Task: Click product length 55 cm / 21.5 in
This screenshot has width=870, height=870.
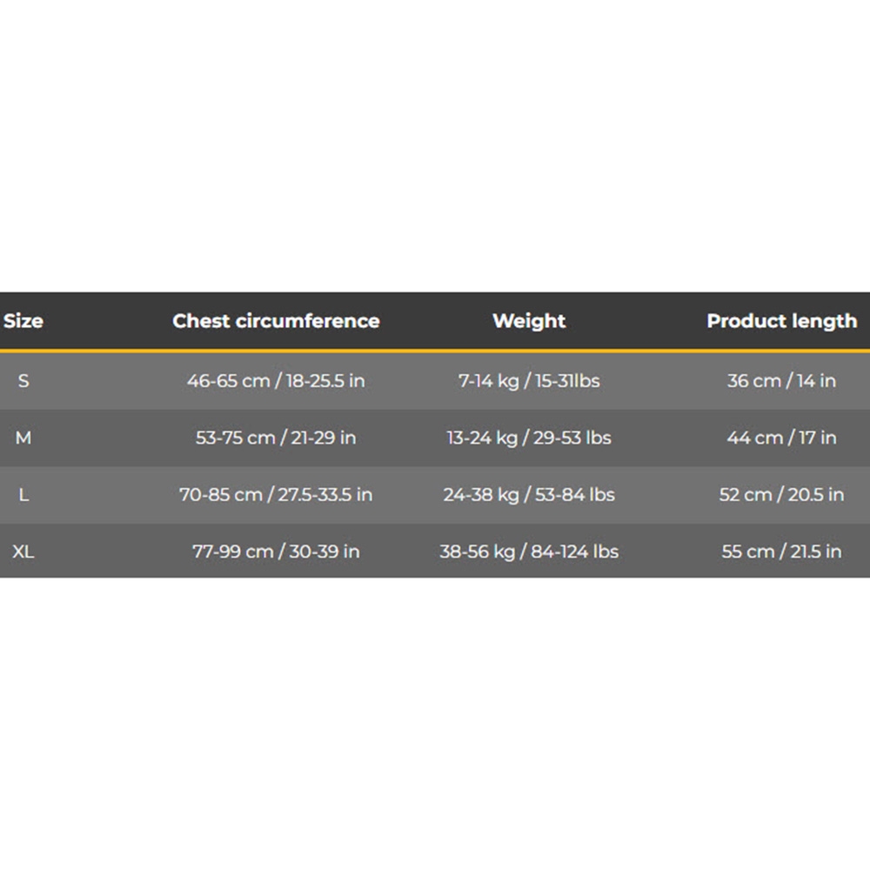Action: coord(782,552)
